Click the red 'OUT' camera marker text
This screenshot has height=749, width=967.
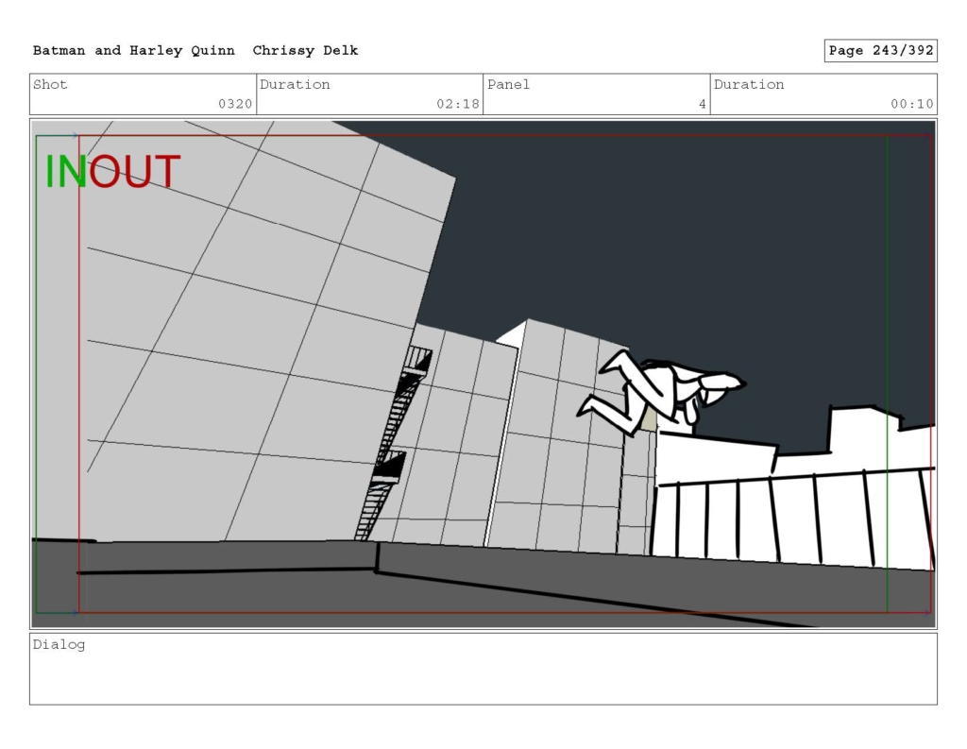pos(134,172)
